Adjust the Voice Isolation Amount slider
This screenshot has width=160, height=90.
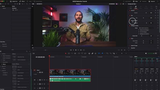pos(146,23)
